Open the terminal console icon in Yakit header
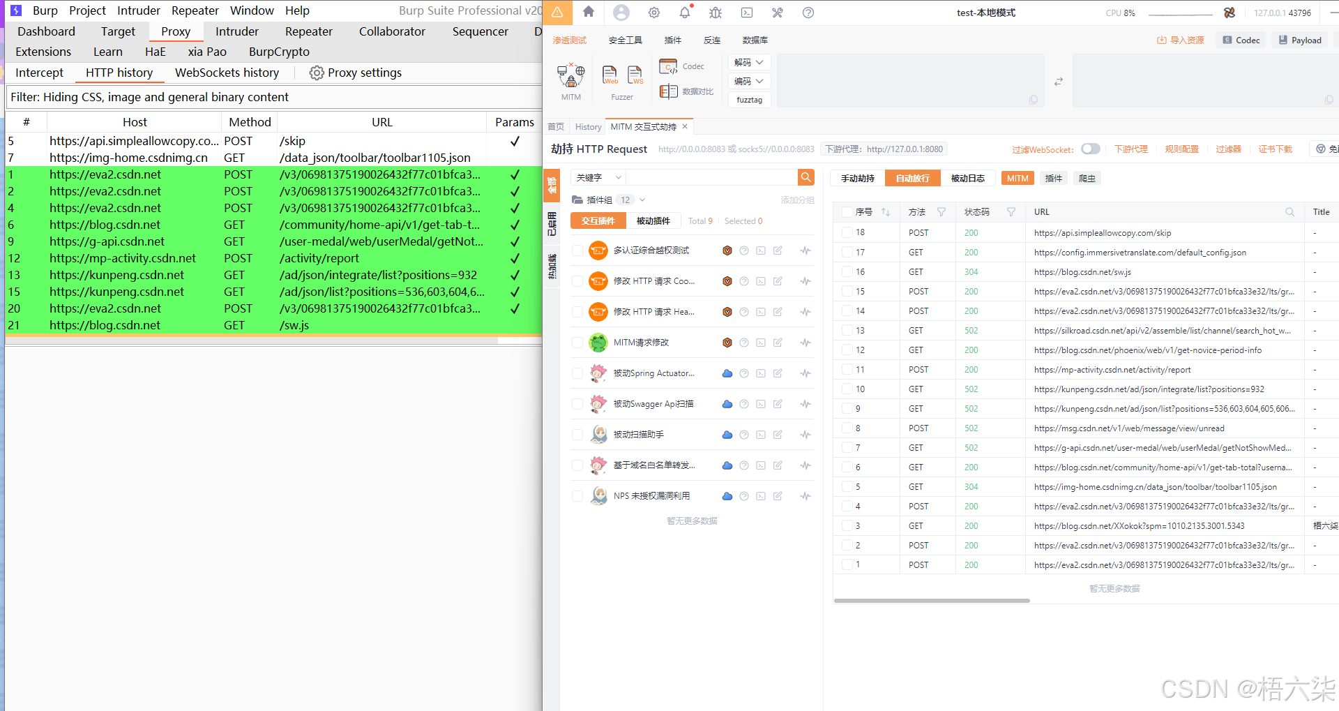The image size is (1339, 711). (x=747, y=13)
